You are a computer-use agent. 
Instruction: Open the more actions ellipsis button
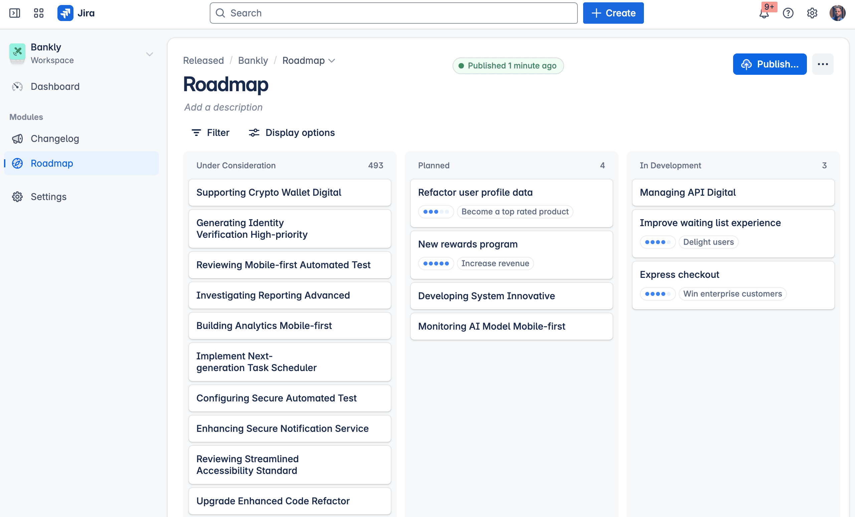point(823,64)
